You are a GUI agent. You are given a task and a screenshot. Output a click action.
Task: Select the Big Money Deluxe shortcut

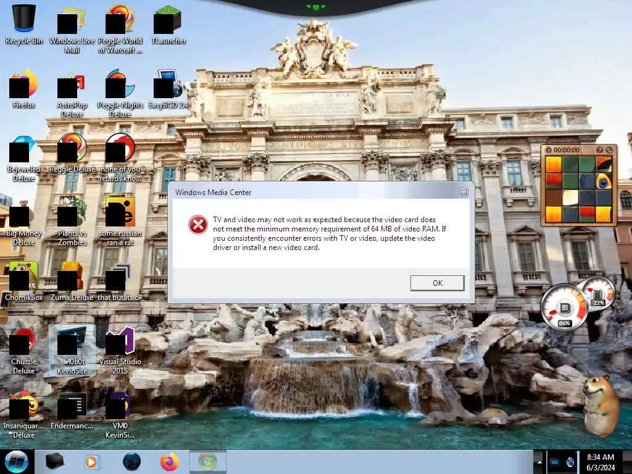point(24,223)
